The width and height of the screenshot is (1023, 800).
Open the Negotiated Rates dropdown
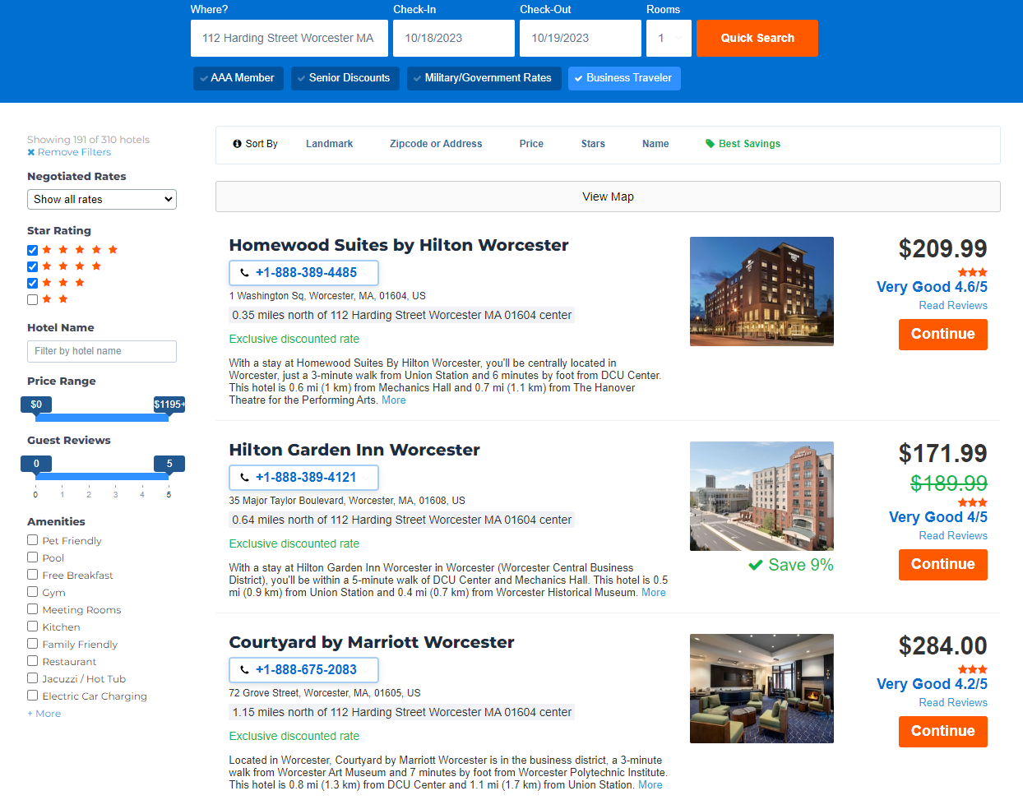coord(102,200)
